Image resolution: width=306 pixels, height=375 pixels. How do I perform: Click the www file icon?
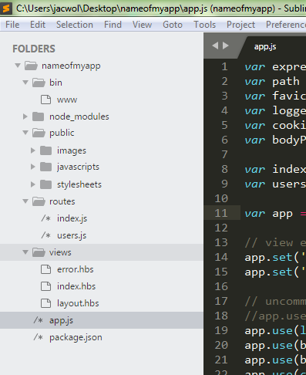45,100
